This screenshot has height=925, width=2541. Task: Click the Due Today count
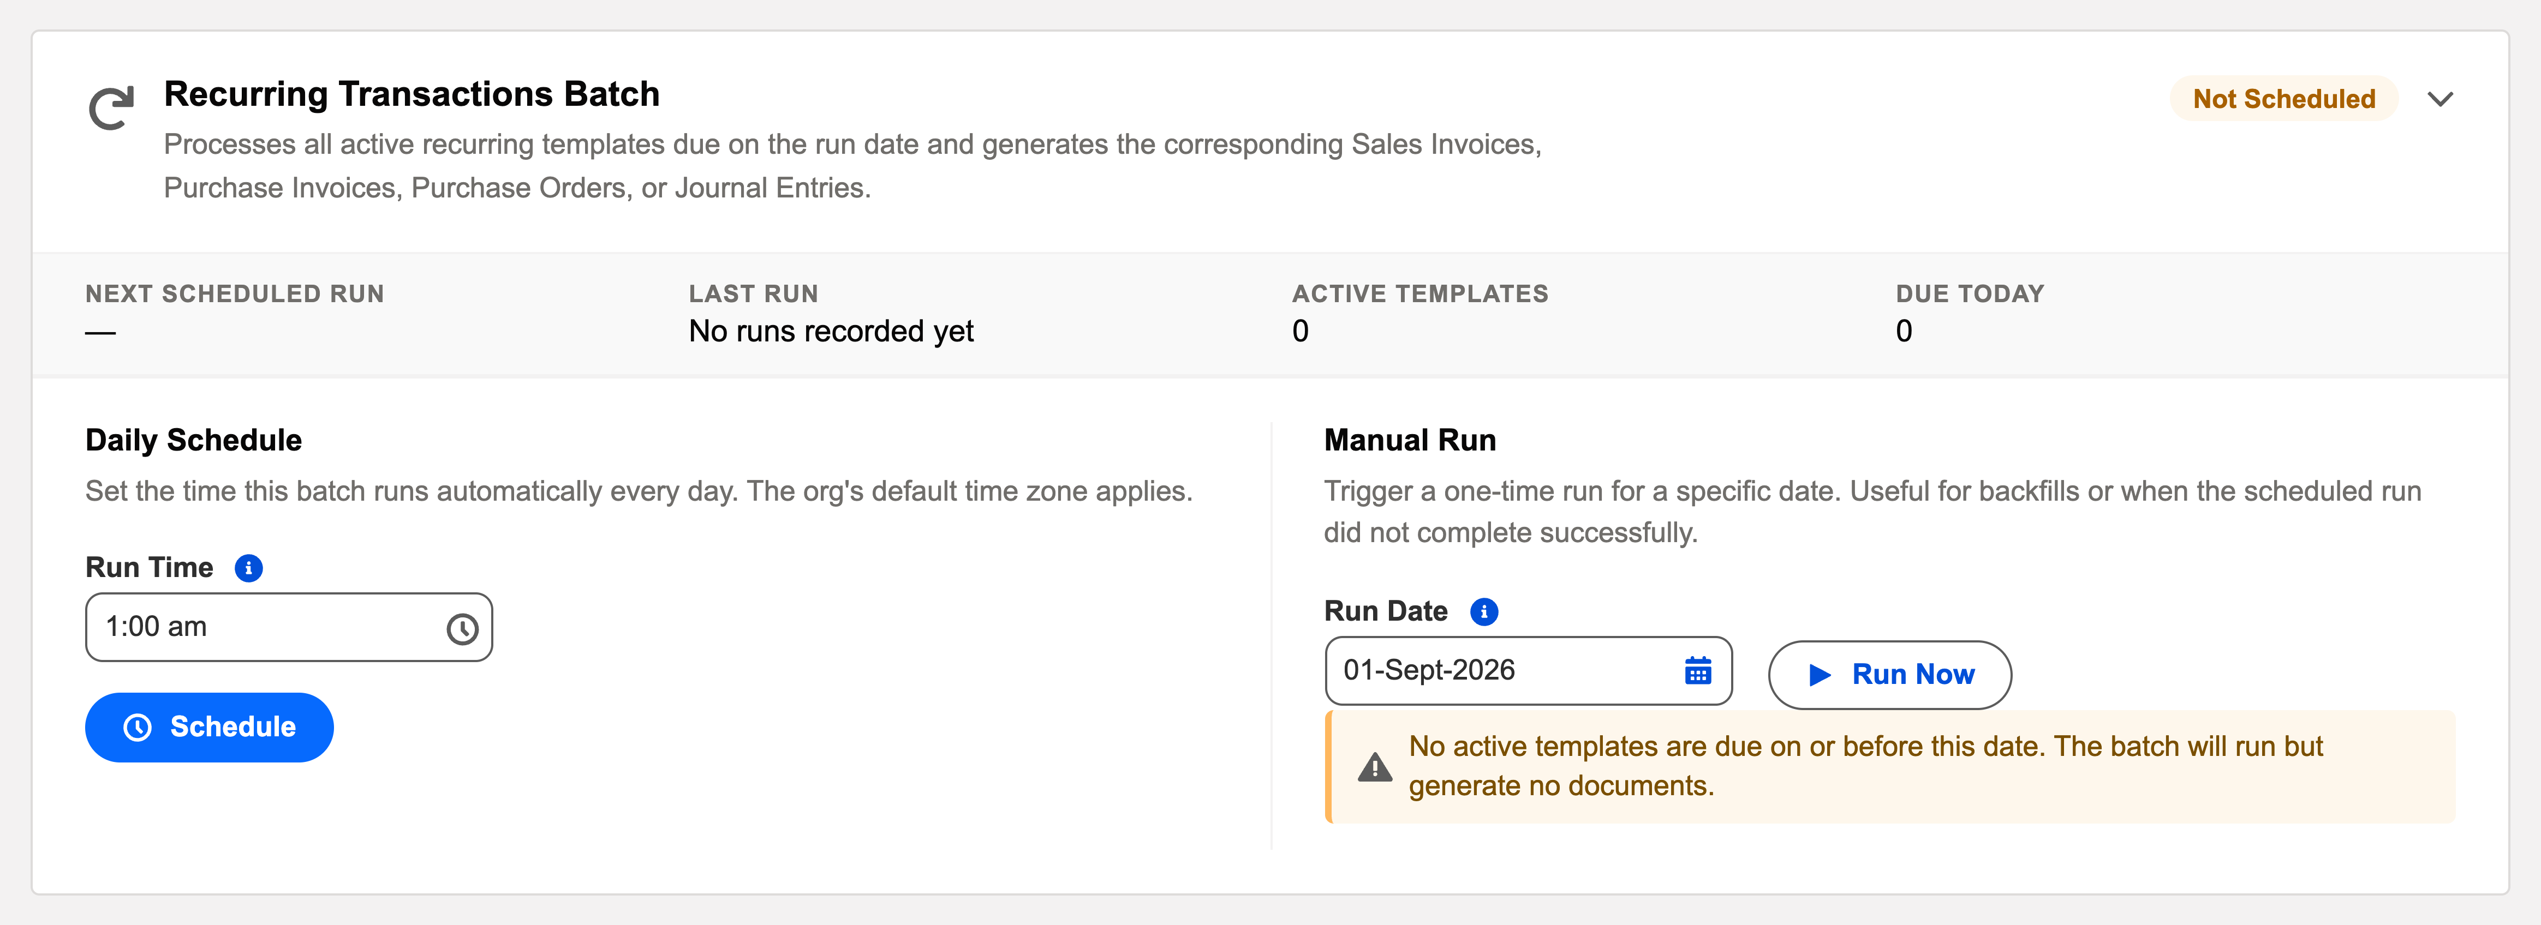(1904, 332)
